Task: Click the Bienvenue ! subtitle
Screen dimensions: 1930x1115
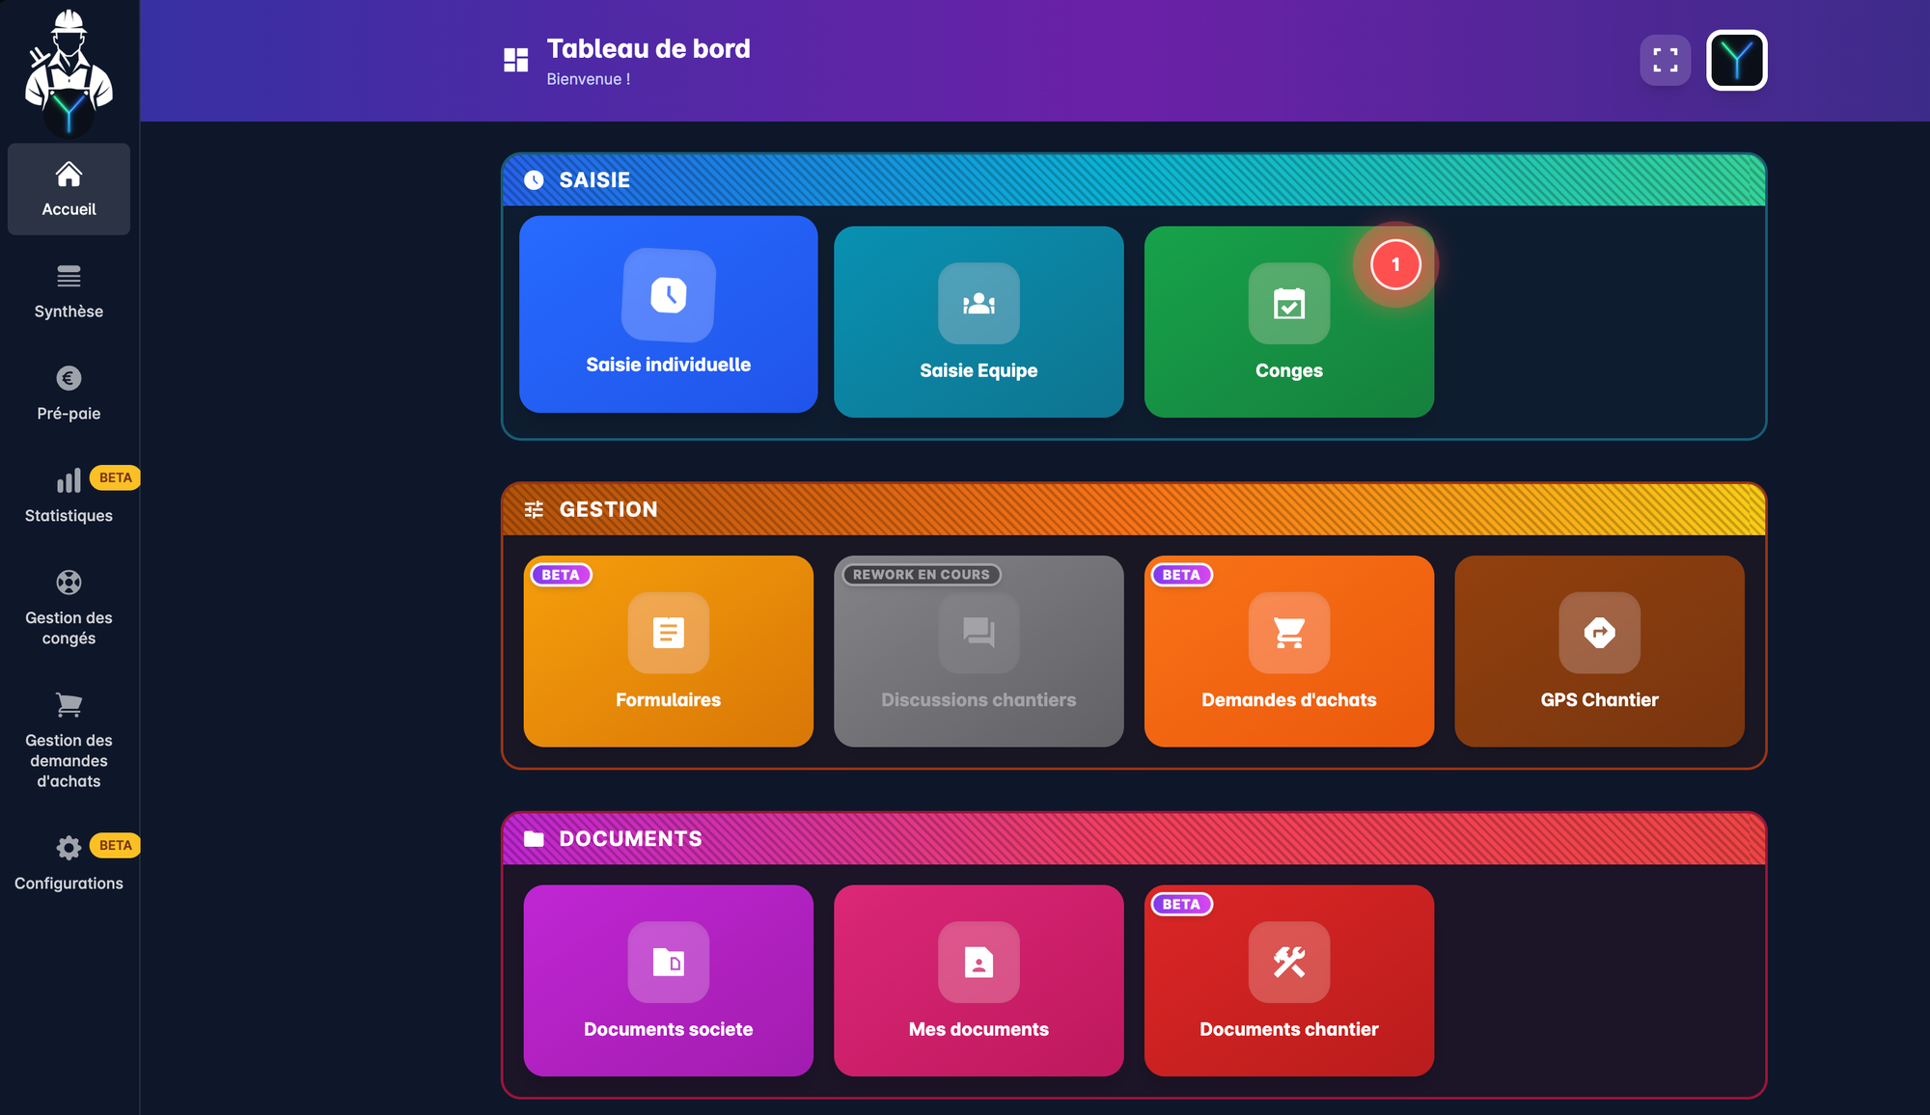Action: (589, 79)
